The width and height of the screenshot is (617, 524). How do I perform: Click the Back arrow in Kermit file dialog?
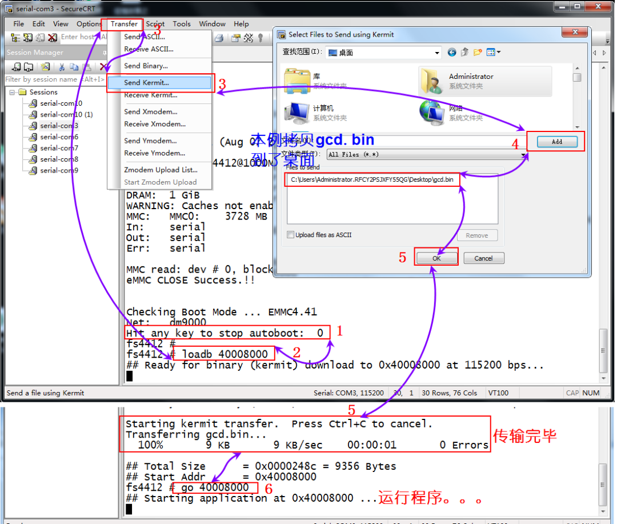click(x=452, y=53)
